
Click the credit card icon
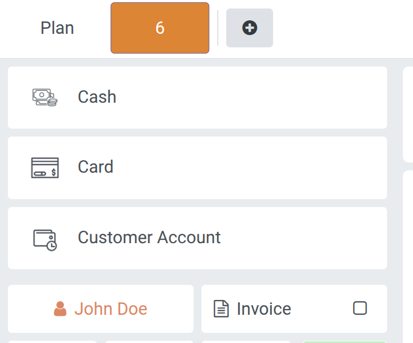click(45, 168)
